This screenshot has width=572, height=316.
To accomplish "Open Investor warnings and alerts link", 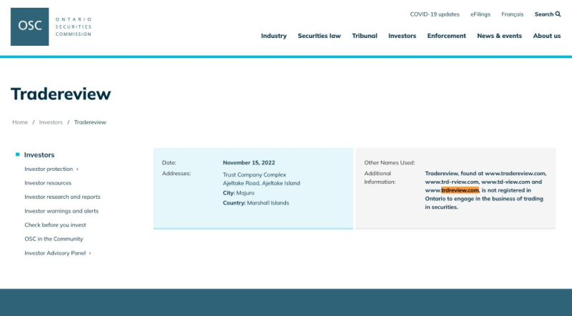I will (61, 211).
